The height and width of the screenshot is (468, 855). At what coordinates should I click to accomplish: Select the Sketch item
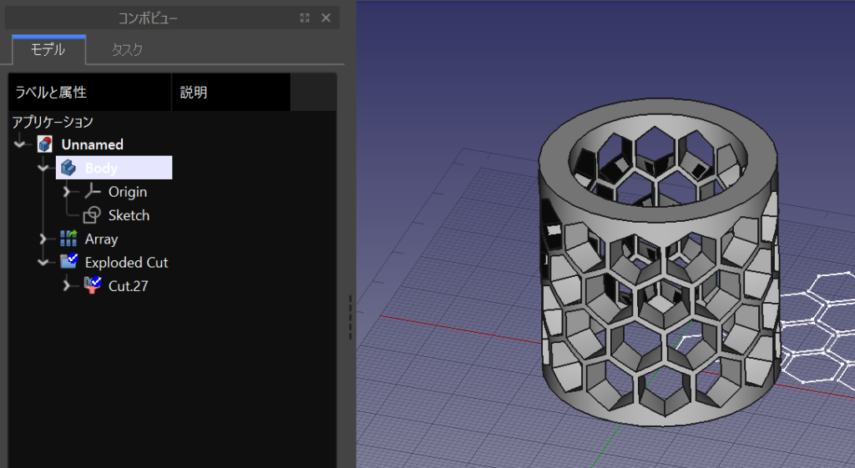point(129,215)
